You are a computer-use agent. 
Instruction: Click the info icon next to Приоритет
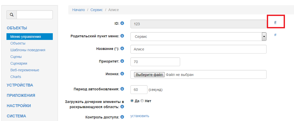tap(122, 61)
